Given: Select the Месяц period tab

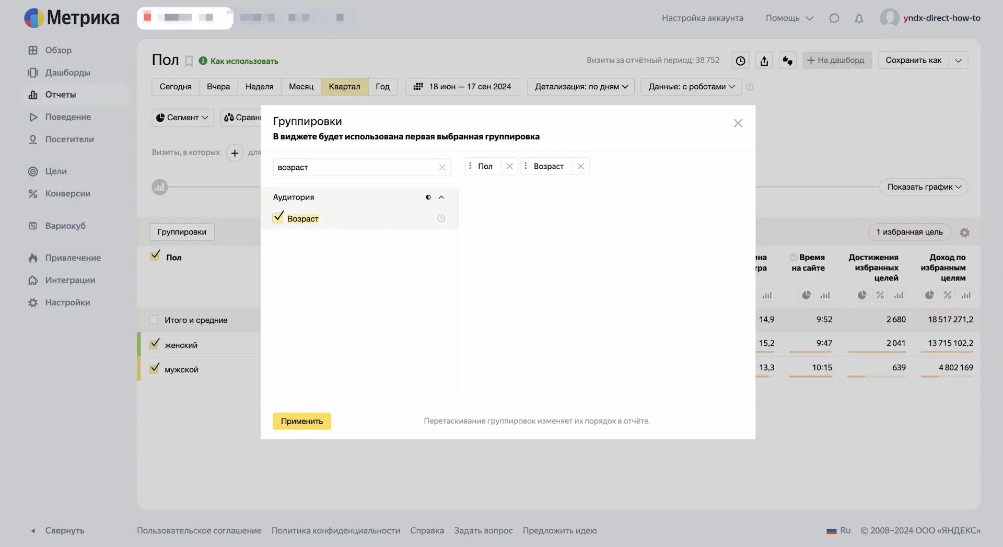Looking at the screenshot, I should tap(301, 87).
